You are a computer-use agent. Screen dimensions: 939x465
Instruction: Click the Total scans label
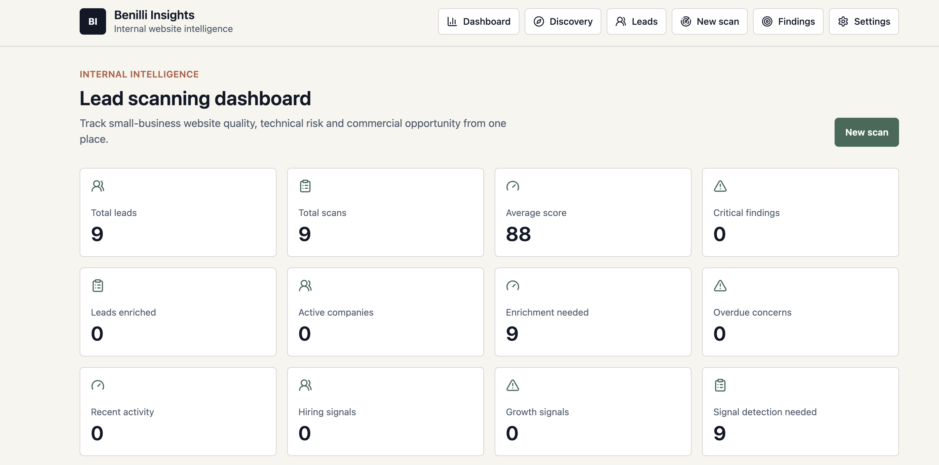click(x=322, y=213)
